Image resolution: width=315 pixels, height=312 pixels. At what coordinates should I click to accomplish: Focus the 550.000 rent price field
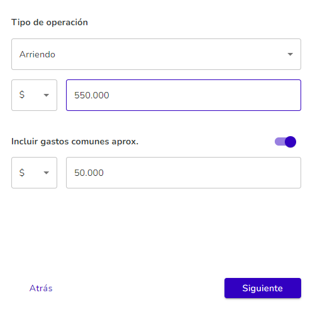[x=184, y=95]
